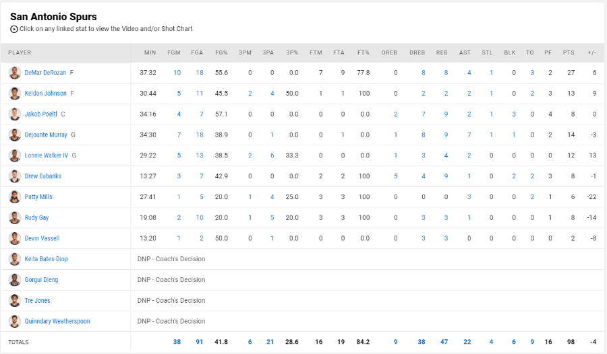Open Keita Bates-Diop's player profile link
Viewport: 607px width, 354px height.
click(x=46, y=259)
